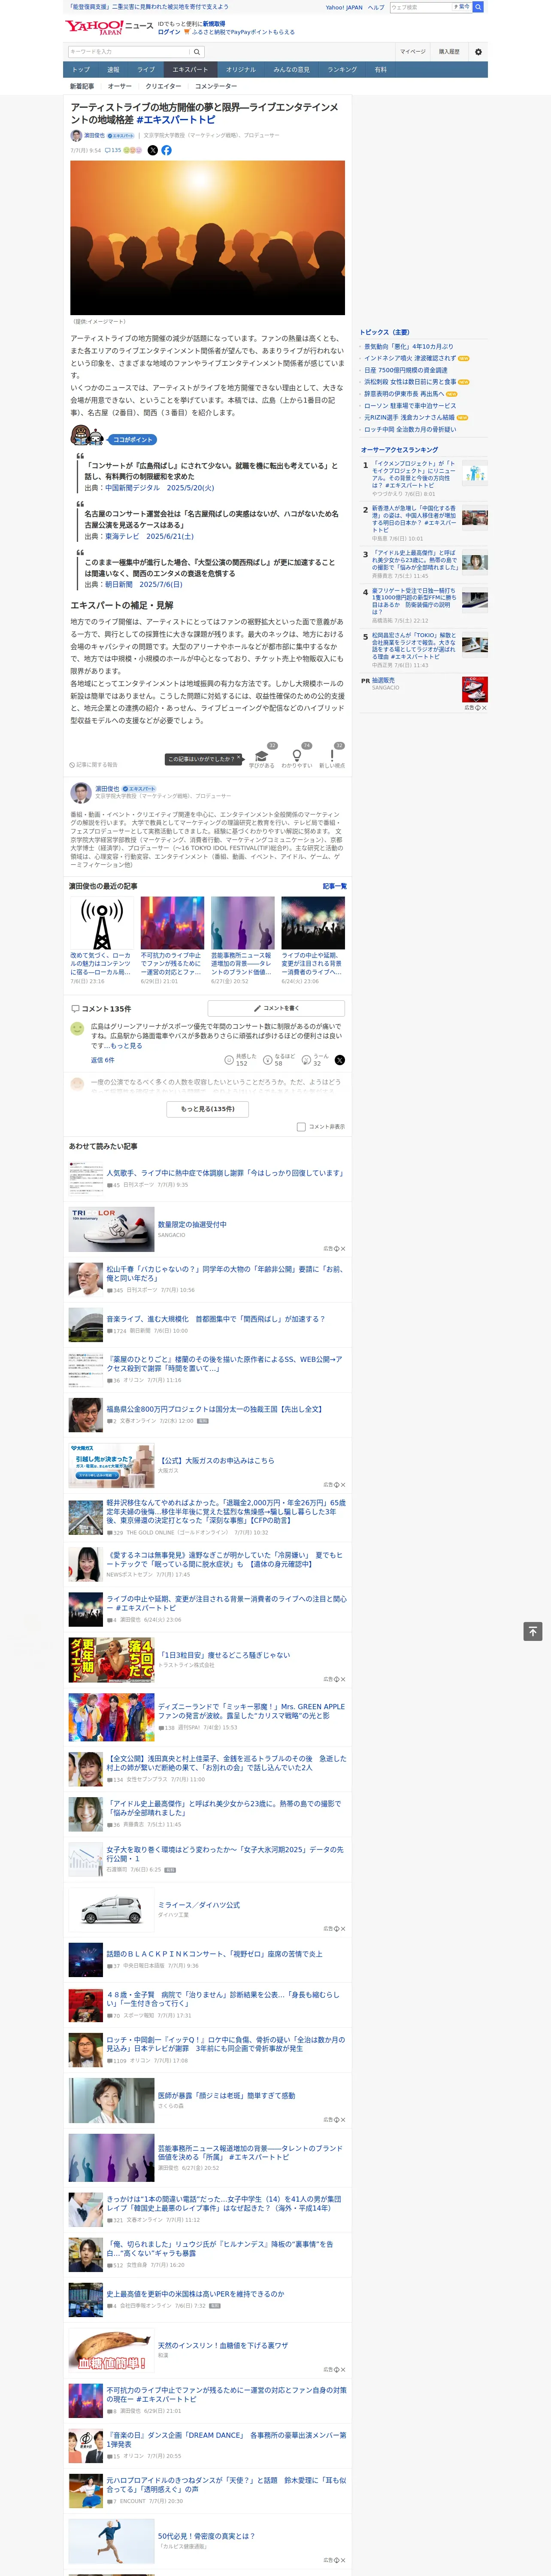This screenshot has width=551, height=2576.
Task: Open the トップ navigation tab
Action: click(81, 70)
